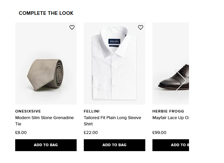Add the ONESIX5IVE tie to bag
The width and height of the screenshot is (224, 163).
(x=46, y=145)
